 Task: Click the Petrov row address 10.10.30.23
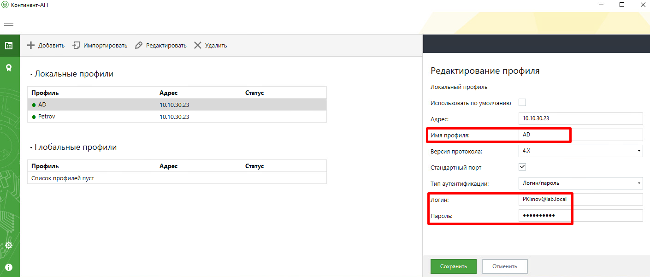(x=174, y=117)
